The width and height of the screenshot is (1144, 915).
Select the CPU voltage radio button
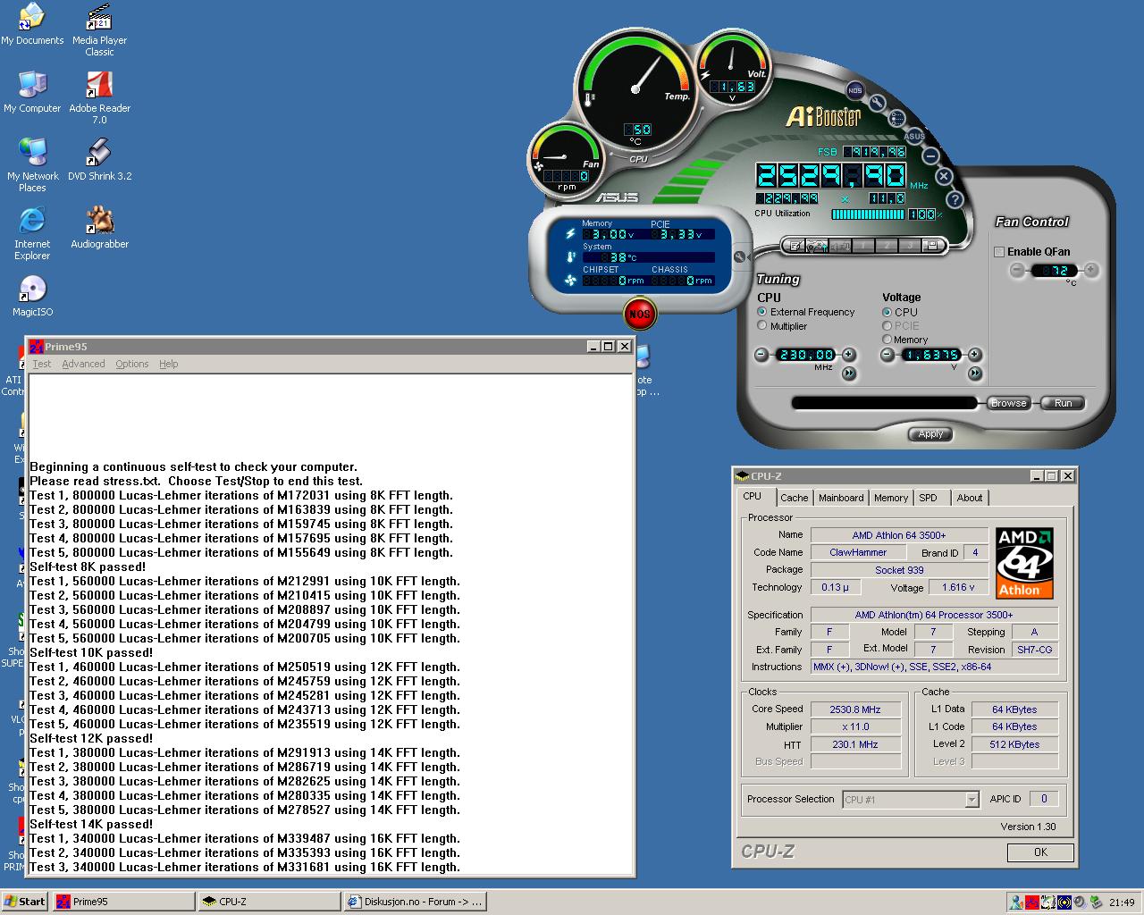click(887, 312)
